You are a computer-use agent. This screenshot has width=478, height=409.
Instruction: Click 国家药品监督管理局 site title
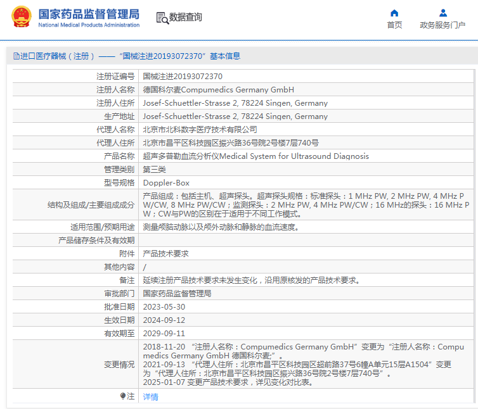(89, 14)
